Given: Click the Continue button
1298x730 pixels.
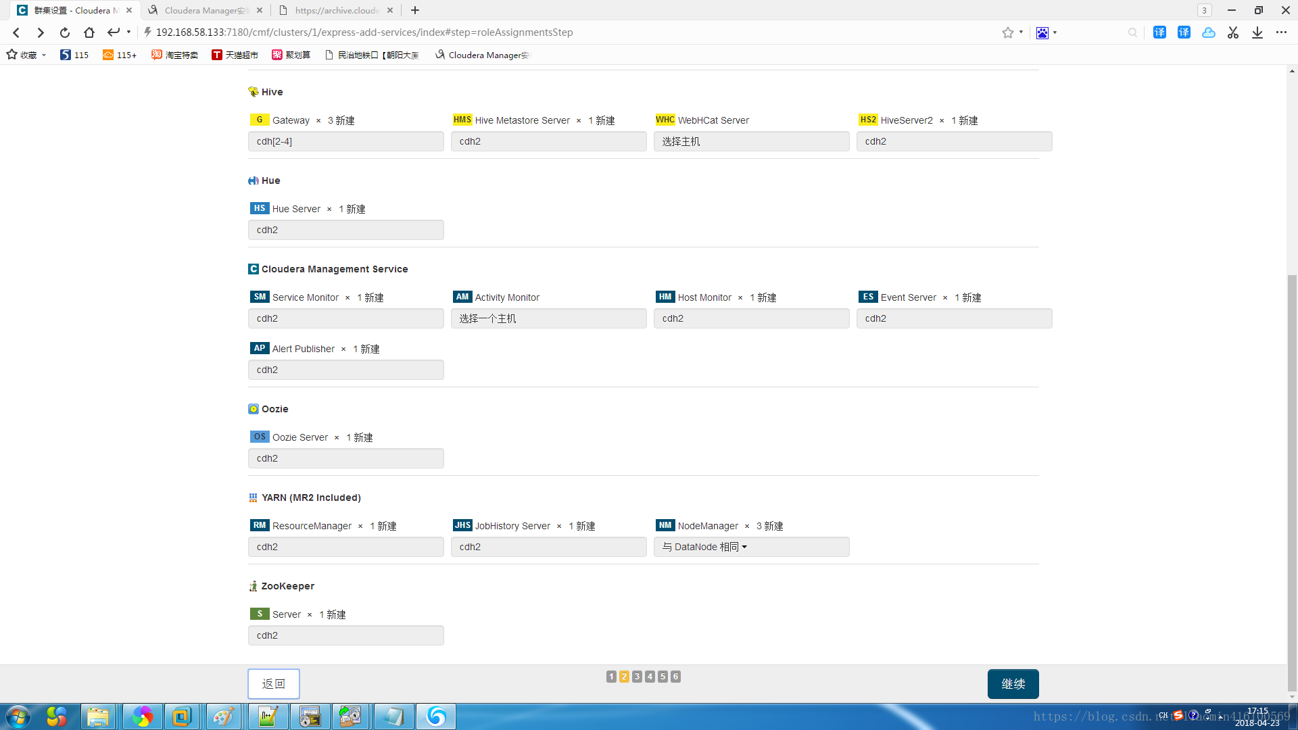Looking at the screenshot, I should 1013,684.
